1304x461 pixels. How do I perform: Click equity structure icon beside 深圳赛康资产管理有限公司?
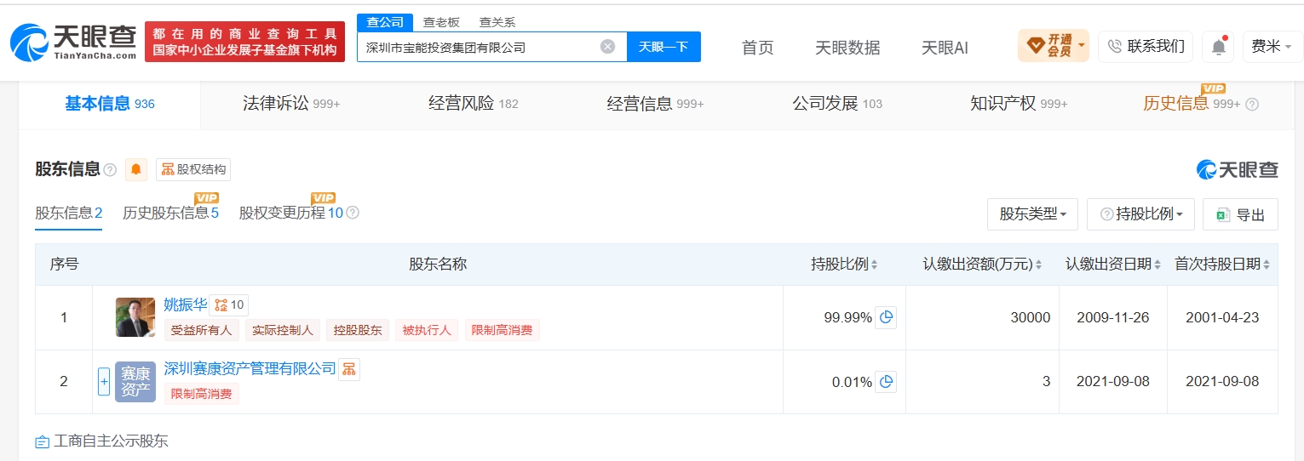(349, 369)
